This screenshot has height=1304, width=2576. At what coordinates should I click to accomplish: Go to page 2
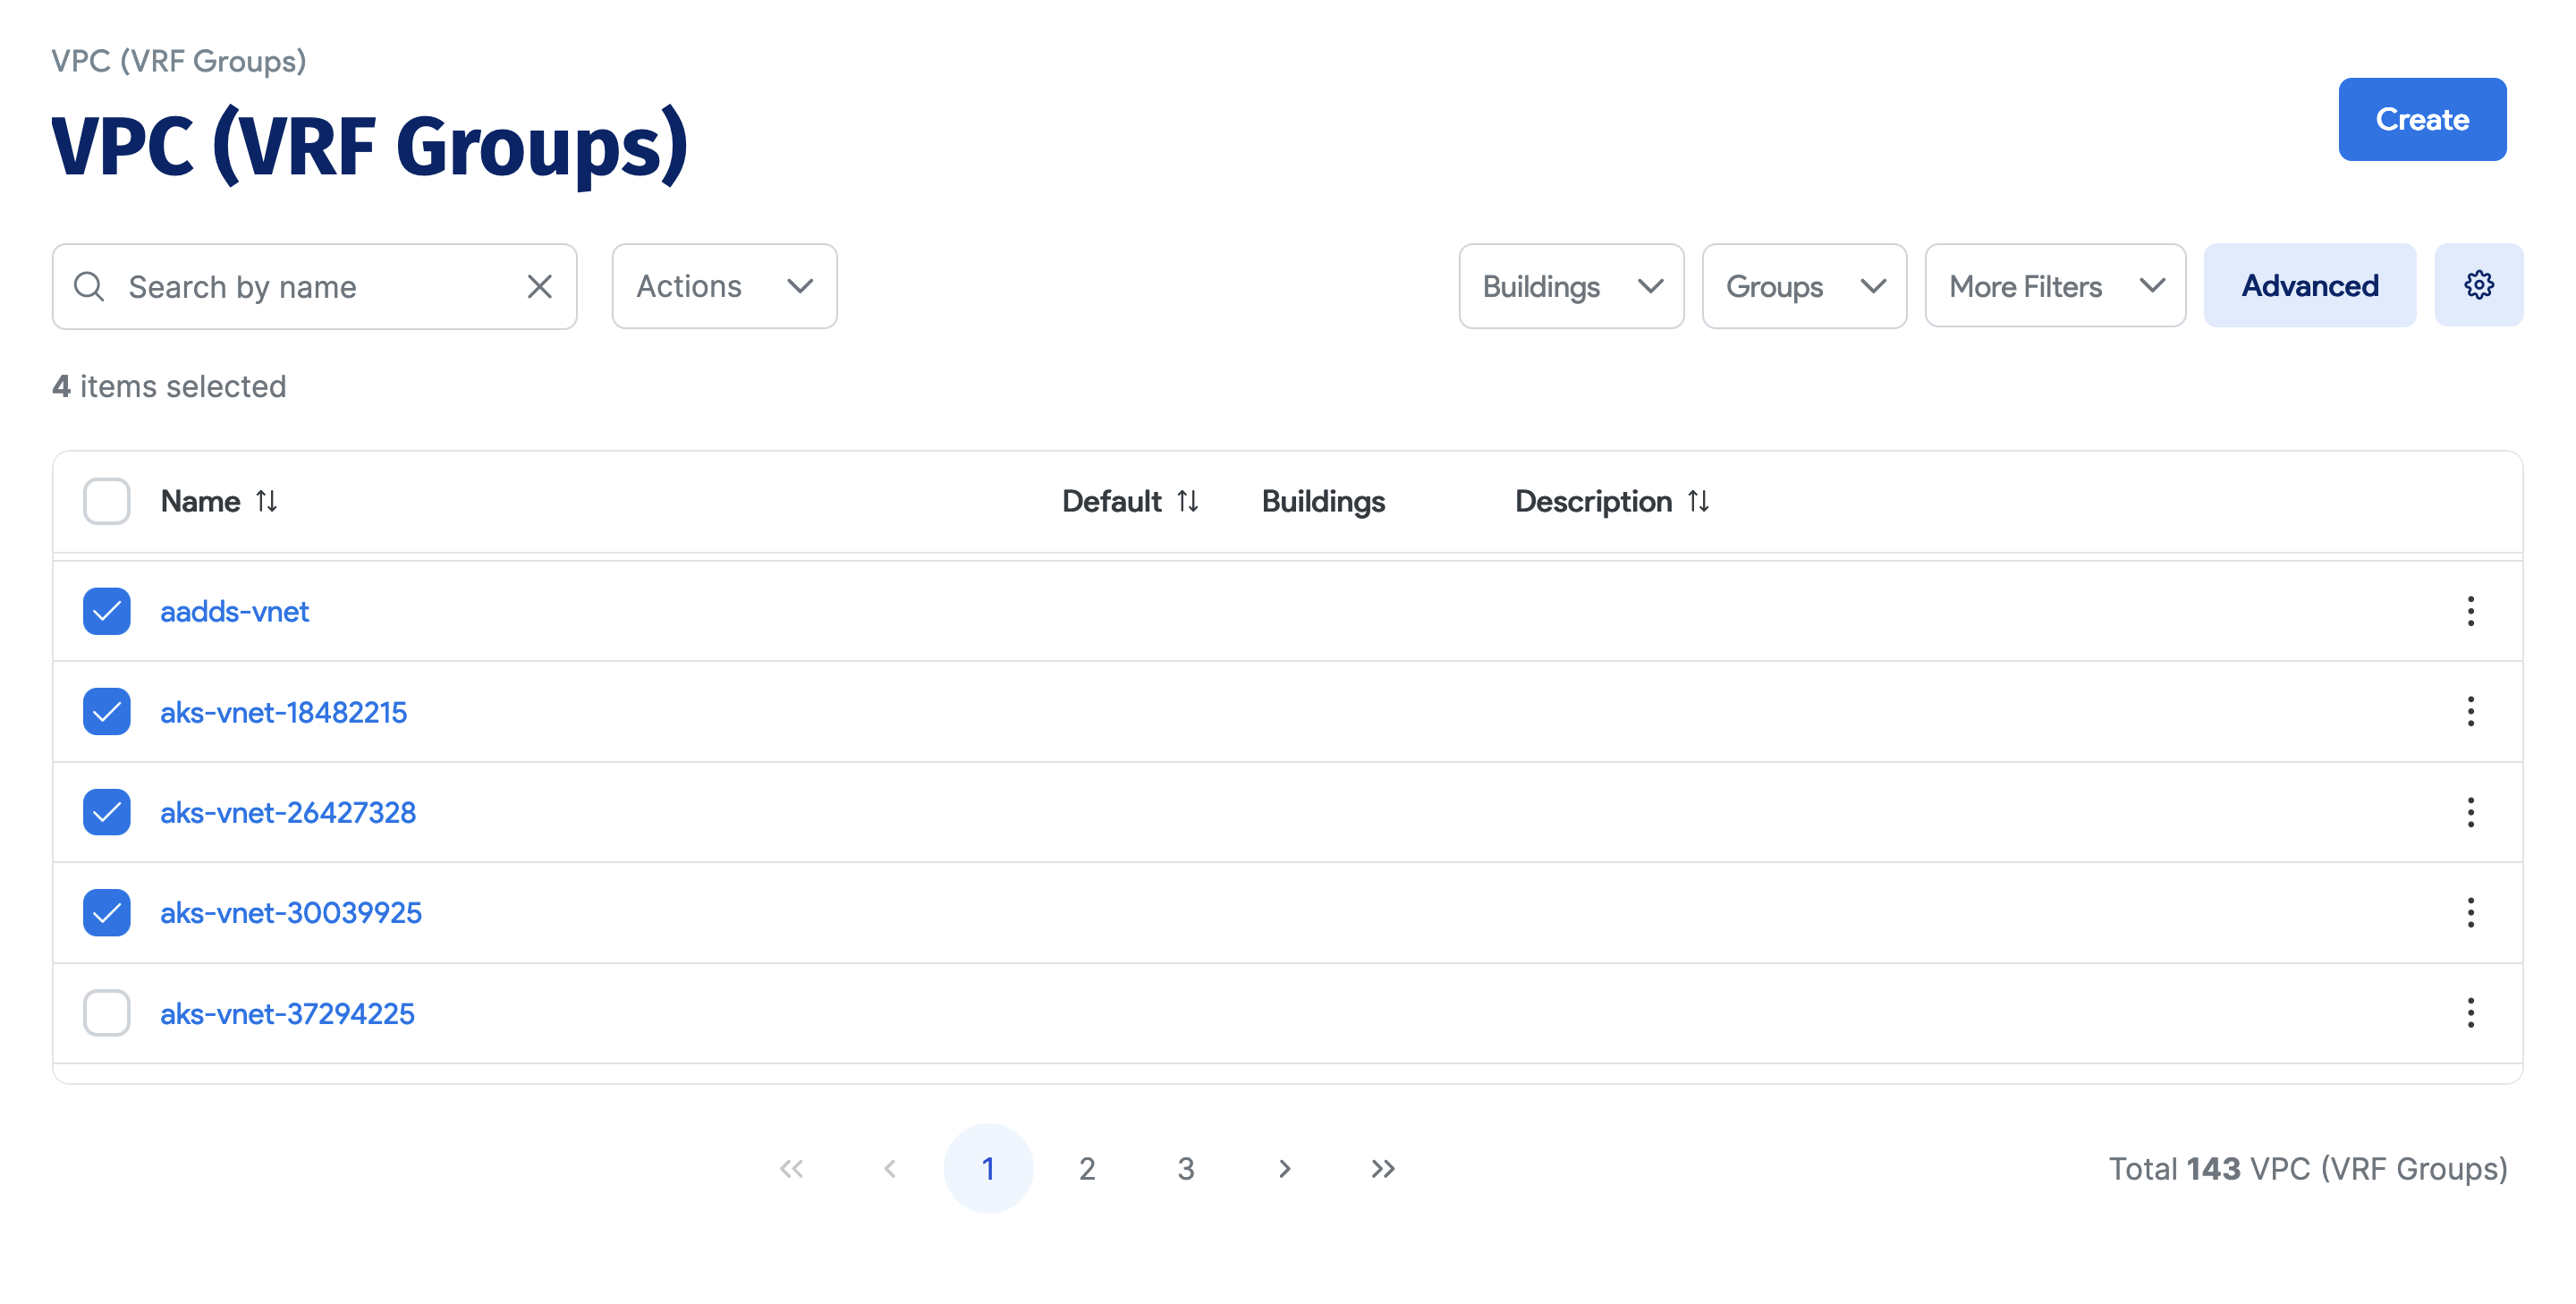(x=1086, y=1168)
